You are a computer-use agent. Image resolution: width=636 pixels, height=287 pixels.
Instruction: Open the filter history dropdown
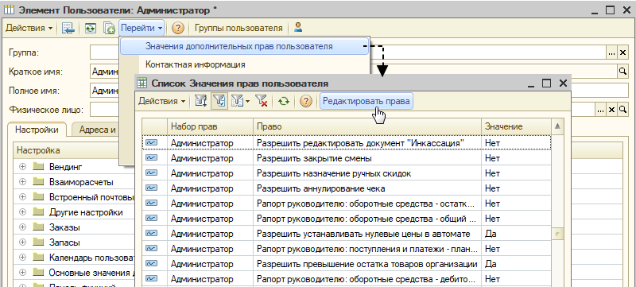(x=241, y=101)
